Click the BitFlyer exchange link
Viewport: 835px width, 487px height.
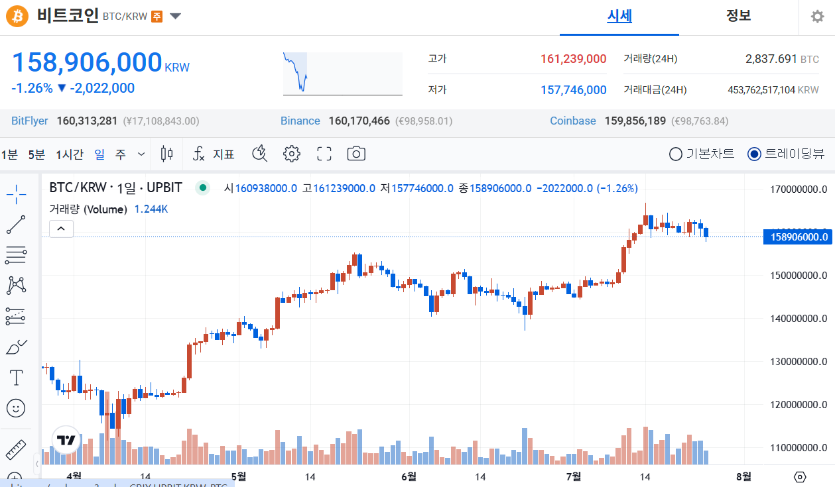(x=30, y=121)
